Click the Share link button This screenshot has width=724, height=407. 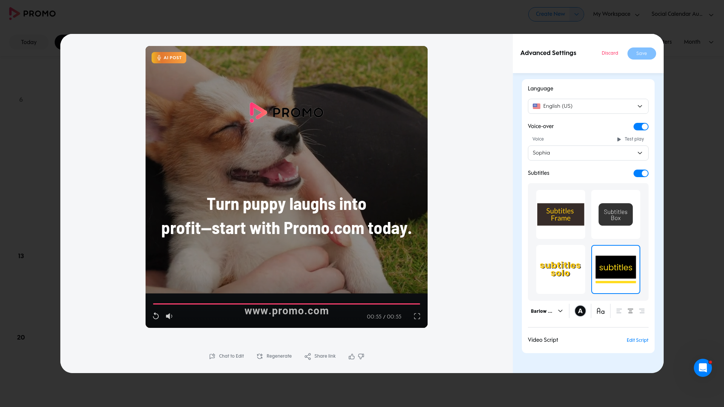point(320,356)
